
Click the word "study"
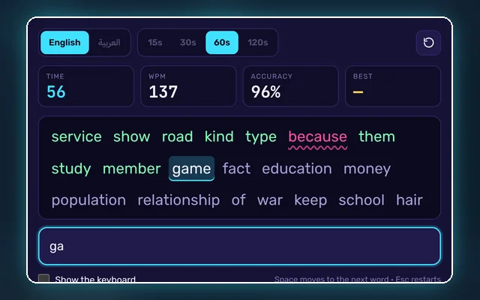(x=71, y=169)
